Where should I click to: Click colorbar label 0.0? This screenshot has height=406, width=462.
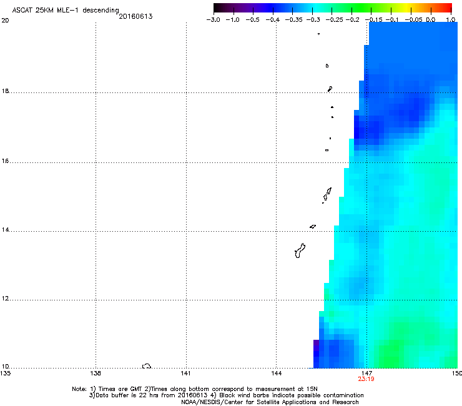(431, 20)
